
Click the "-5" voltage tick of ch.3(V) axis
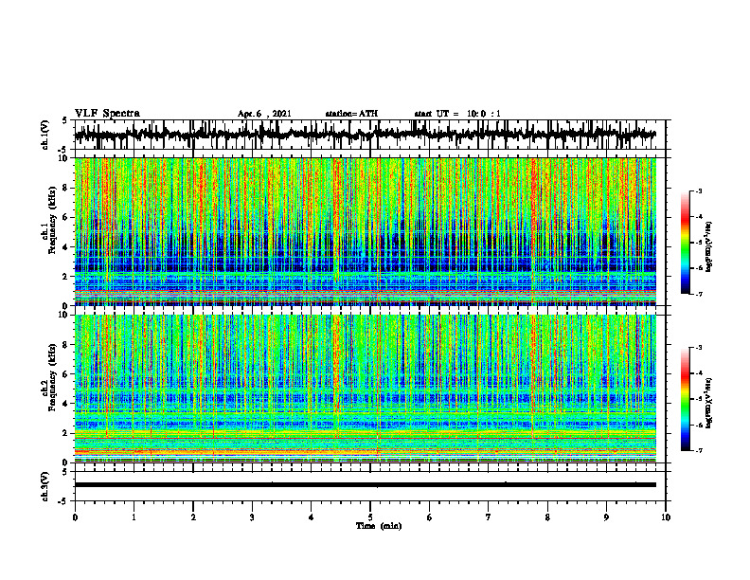click(64, 501)
